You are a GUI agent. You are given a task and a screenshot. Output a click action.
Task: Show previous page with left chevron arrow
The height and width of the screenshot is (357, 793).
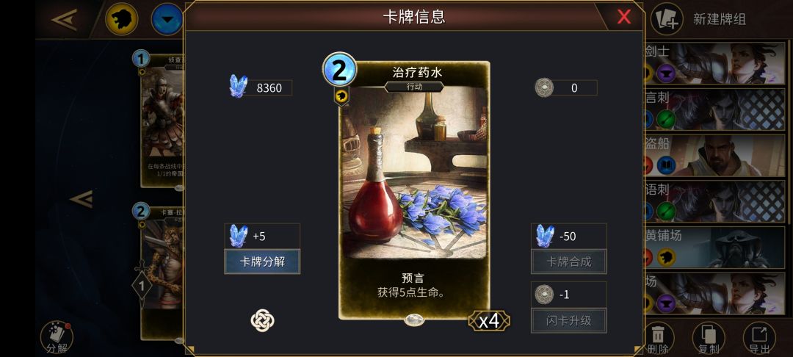pos(82,199)
